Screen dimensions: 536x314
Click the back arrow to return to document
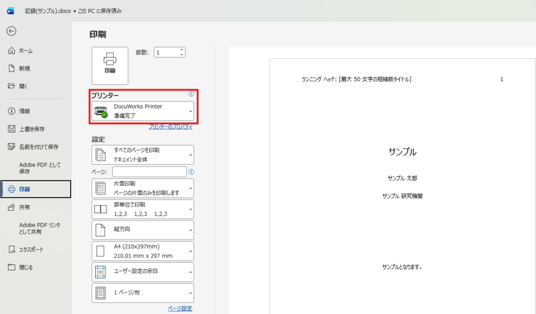click(x=12, y=31)
